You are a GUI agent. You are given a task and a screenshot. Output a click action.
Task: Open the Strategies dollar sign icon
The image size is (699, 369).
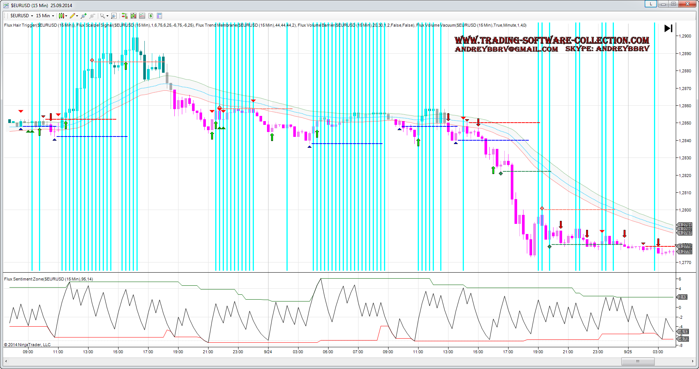tap(151, 16)
